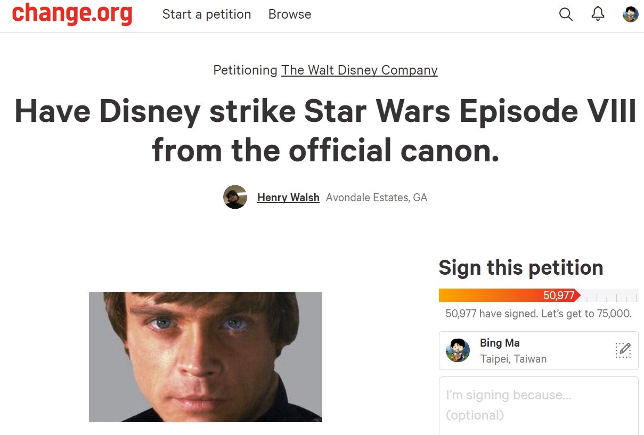Click Bing Ma's signer avatar
This screenshot has height=435, width=644.
tap(458, 350)
